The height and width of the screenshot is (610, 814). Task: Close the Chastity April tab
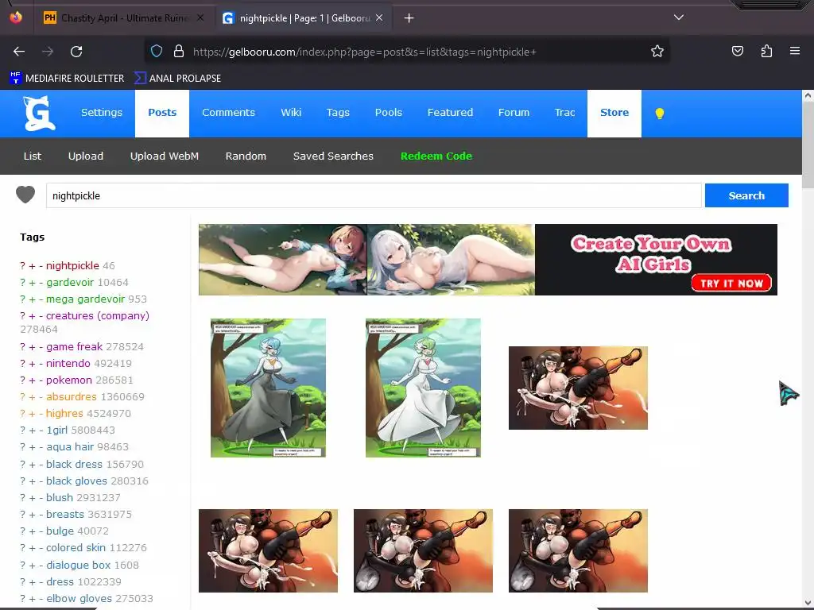200,17
